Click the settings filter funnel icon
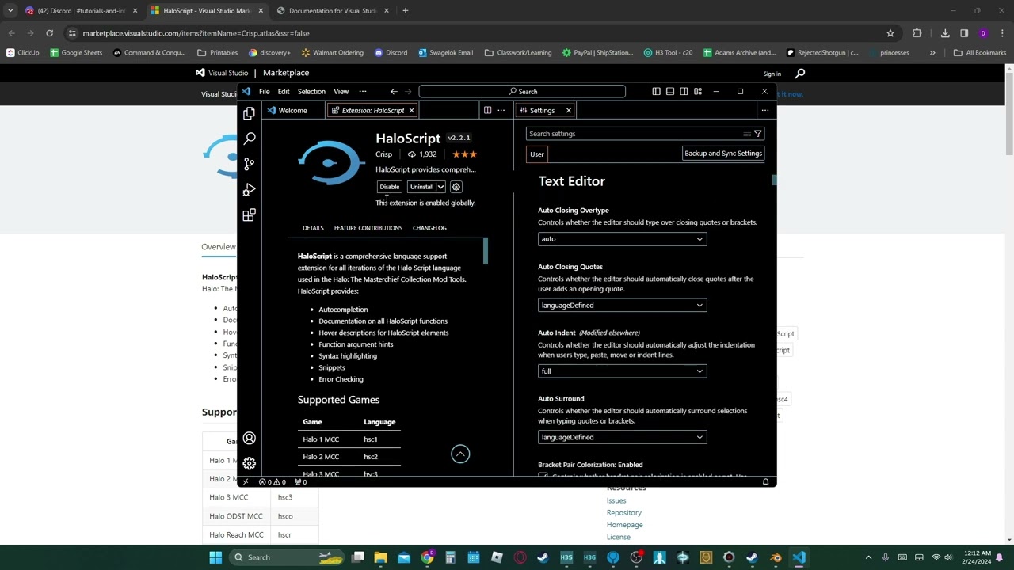 pos(757,134)
